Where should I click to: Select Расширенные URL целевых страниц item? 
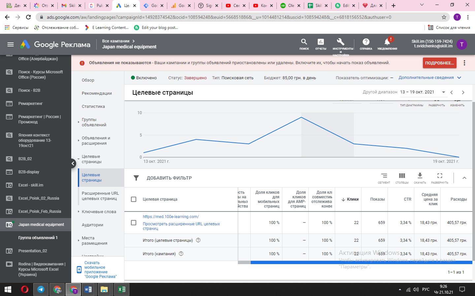[x=100, y=196]
